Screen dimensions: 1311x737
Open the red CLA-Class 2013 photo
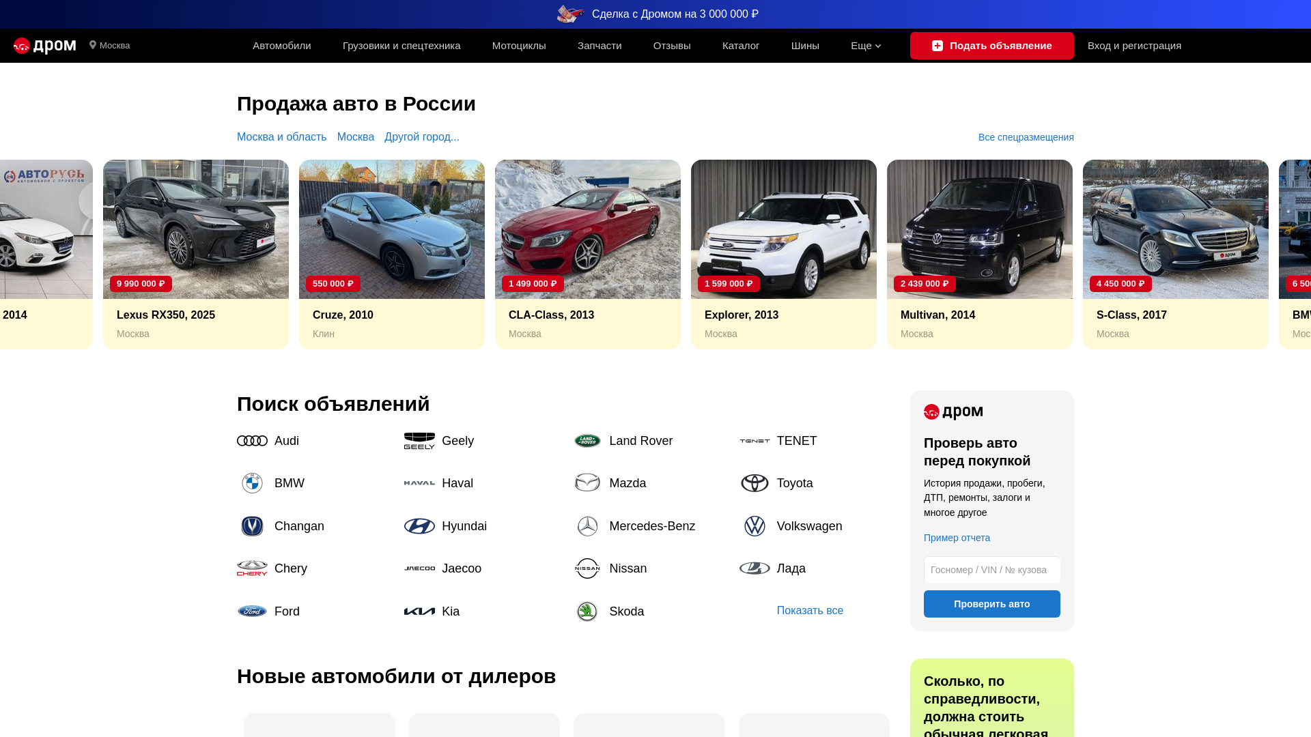click(x=588, y=229)
